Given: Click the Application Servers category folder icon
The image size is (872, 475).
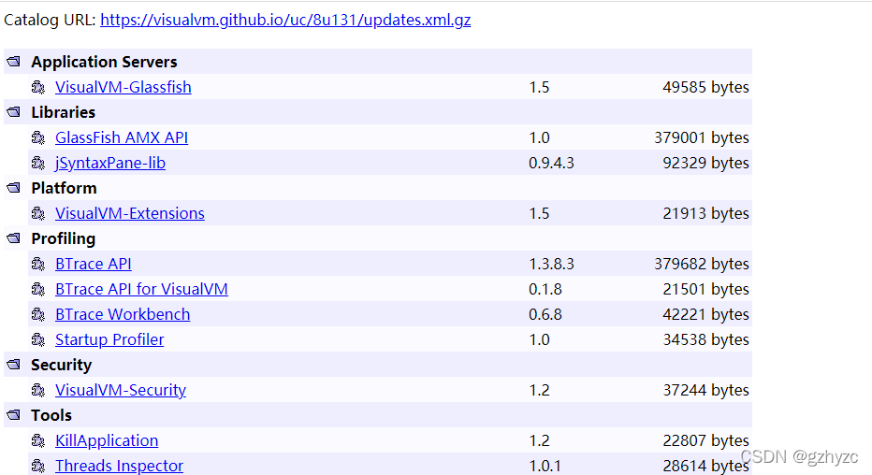Looking at the screenshot, I should click(13, 62).
